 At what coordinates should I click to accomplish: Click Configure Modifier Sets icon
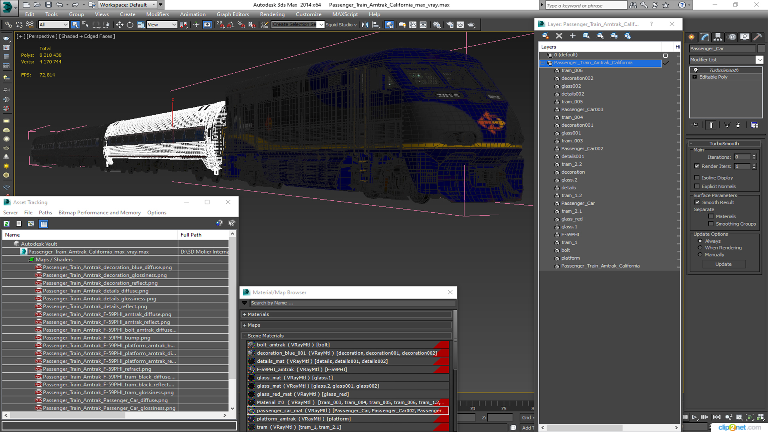click(x=754, y=125)
